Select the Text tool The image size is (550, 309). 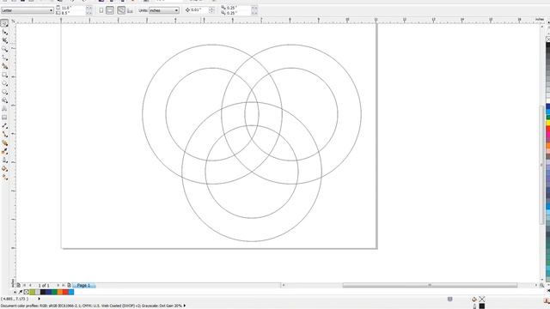click(x=4, y=109)
